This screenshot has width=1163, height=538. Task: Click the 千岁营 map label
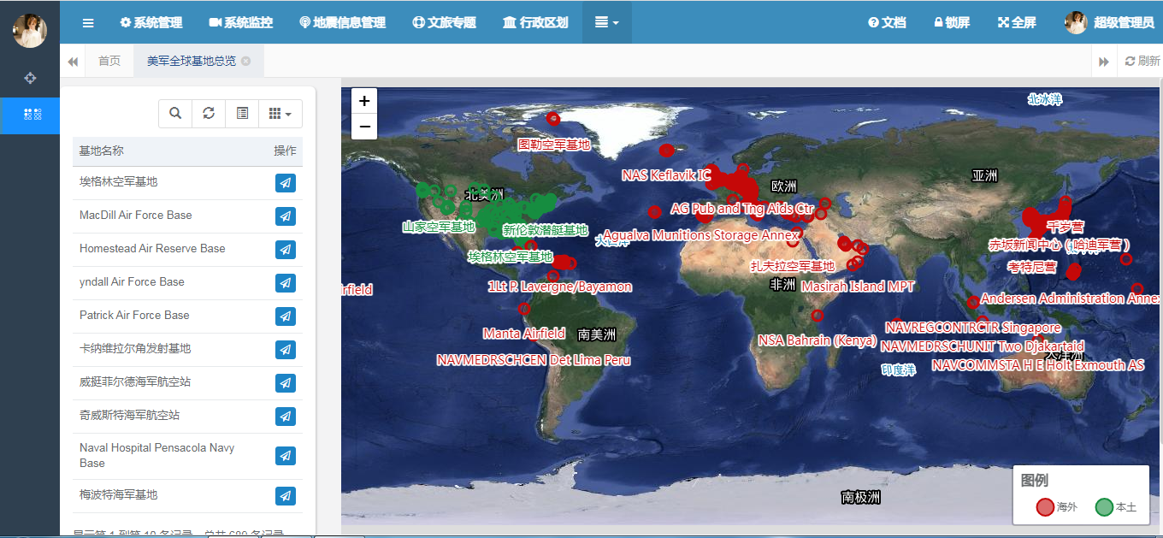click(1066, 227)
